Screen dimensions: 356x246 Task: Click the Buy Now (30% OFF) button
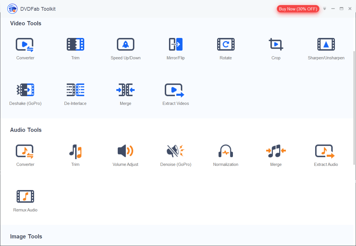click(x=298, y=9)
